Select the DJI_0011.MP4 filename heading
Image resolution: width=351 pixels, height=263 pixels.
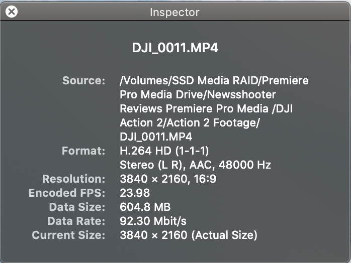click(174, 48)
